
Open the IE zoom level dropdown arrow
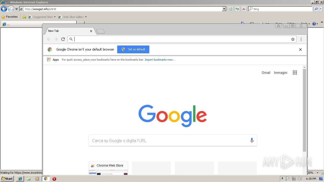tap(317, 173)
